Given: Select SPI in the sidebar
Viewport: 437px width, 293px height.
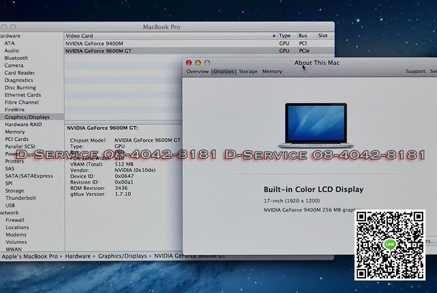Looking at the screenshot, I should (x=9, y=183).
